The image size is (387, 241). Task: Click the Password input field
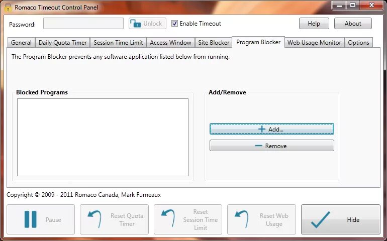[83, 24]
